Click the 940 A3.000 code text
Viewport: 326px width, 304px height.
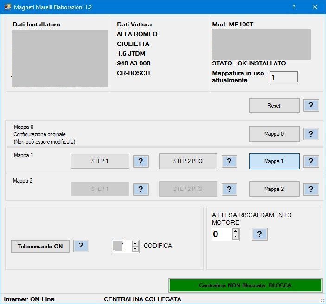click(134, 63)
